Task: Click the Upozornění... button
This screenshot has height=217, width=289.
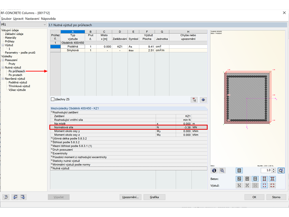Action: pyautogui.click(x=130, y=197)
